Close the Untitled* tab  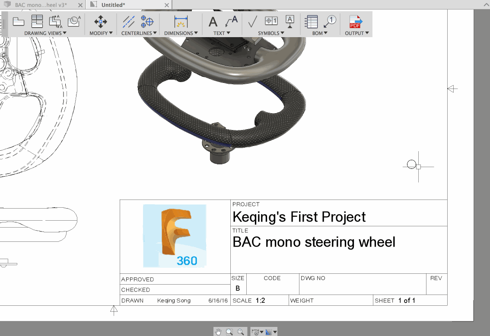[167, 5]
